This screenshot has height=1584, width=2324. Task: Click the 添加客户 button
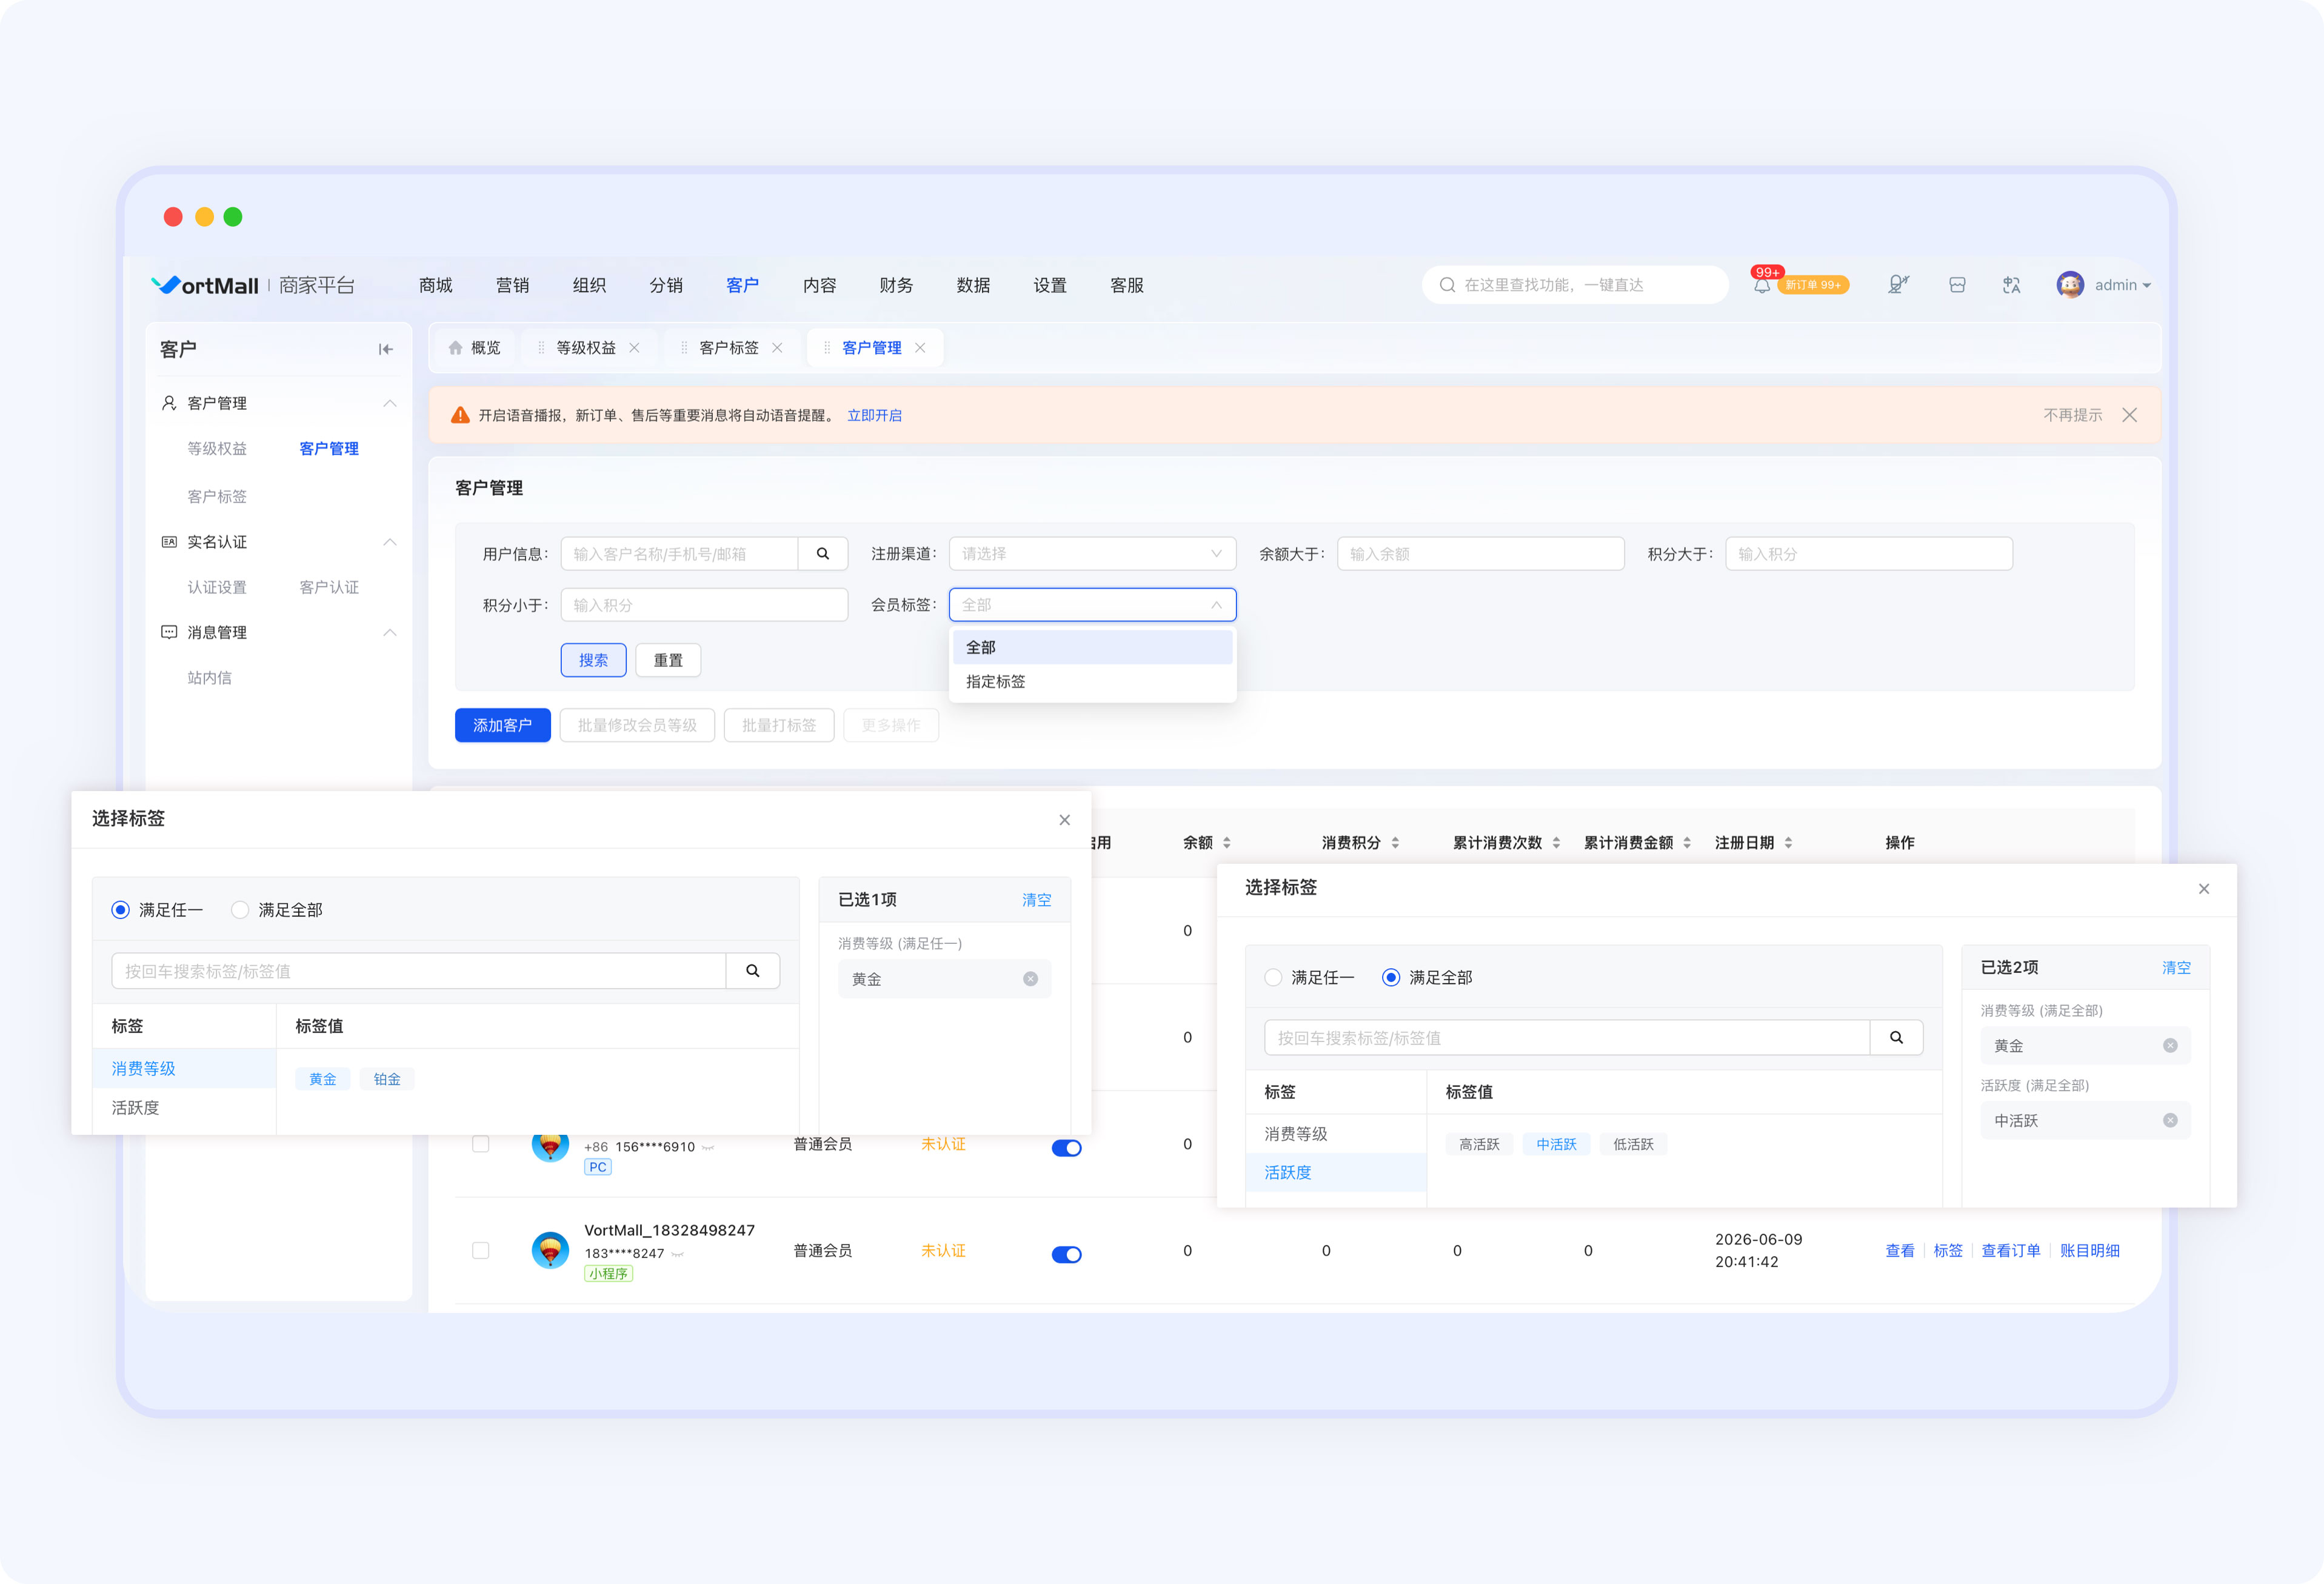click(502, 725)
